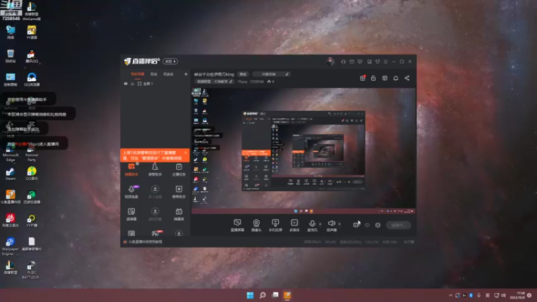Image resolution: width=537 pixels, height=302 pixels.
Task: Click the padlock icon in room header
Action: [373, 78]
